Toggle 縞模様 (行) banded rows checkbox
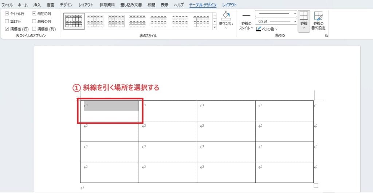Image resolution: width=373 pixels, height=193 pixels. coord(7,29)
